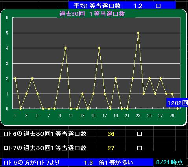Select the ロト6の過去30回1等当選口数 cell
The image size is (188, 167).
45,134
